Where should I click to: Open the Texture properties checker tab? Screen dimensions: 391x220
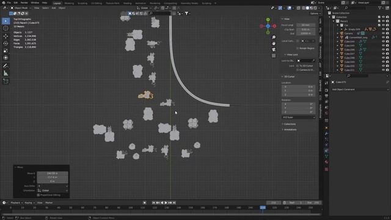pyautogui.click(x=326, y=169)
